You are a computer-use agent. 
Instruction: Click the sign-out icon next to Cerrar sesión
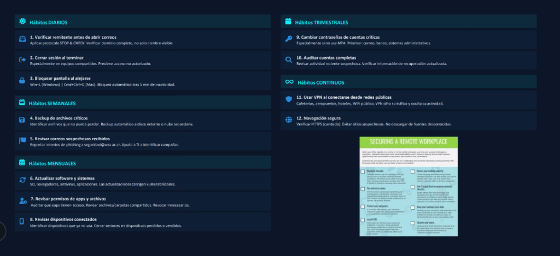click(22, 59)
